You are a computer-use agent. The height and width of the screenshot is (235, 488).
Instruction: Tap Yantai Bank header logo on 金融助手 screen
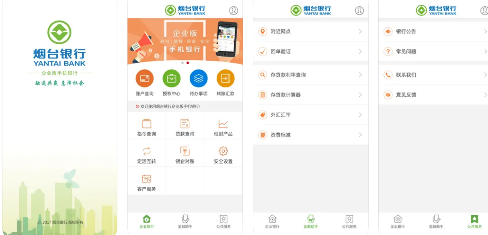click(x=311, y=10)
